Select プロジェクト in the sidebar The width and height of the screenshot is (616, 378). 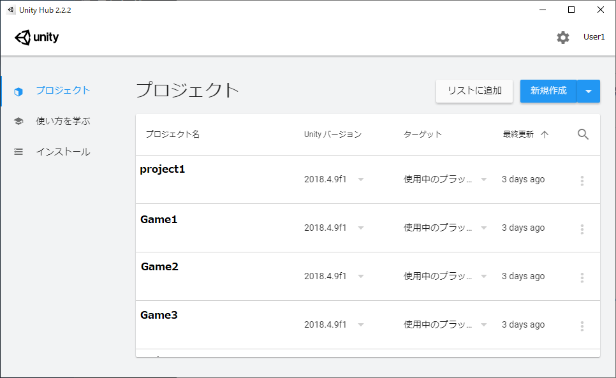pos(62,91)
